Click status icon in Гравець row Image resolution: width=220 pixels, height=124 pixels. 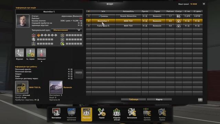point(178,16)
